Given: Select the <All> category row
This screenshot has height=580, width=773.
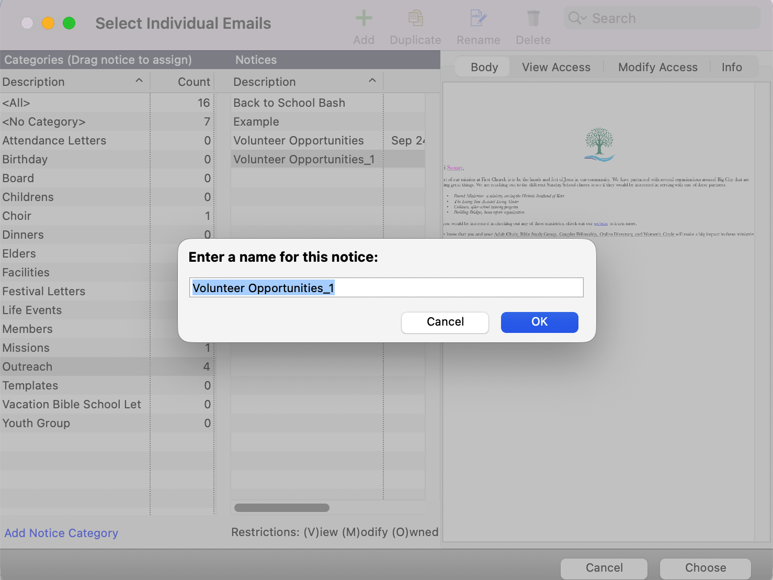Looking at the screenshot, I should (x=107, y=103).
